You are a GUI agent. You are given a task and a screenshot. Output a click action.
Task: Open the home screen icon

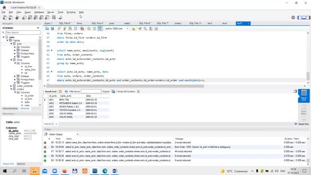tap(4, 7)
